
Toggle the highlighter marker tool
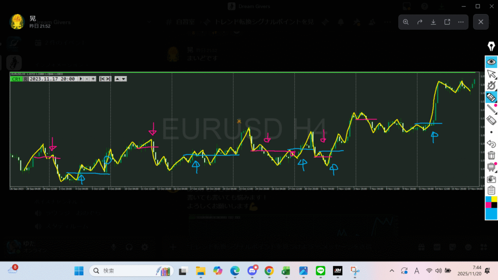491,97
